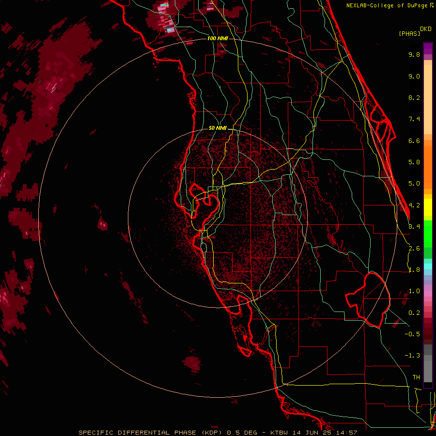Image resolution: width=436 pixels, height=436 pixels.
Task: Click the -1.3 value on the color scale
Action: pyautogui.click(x=412, y=356)
